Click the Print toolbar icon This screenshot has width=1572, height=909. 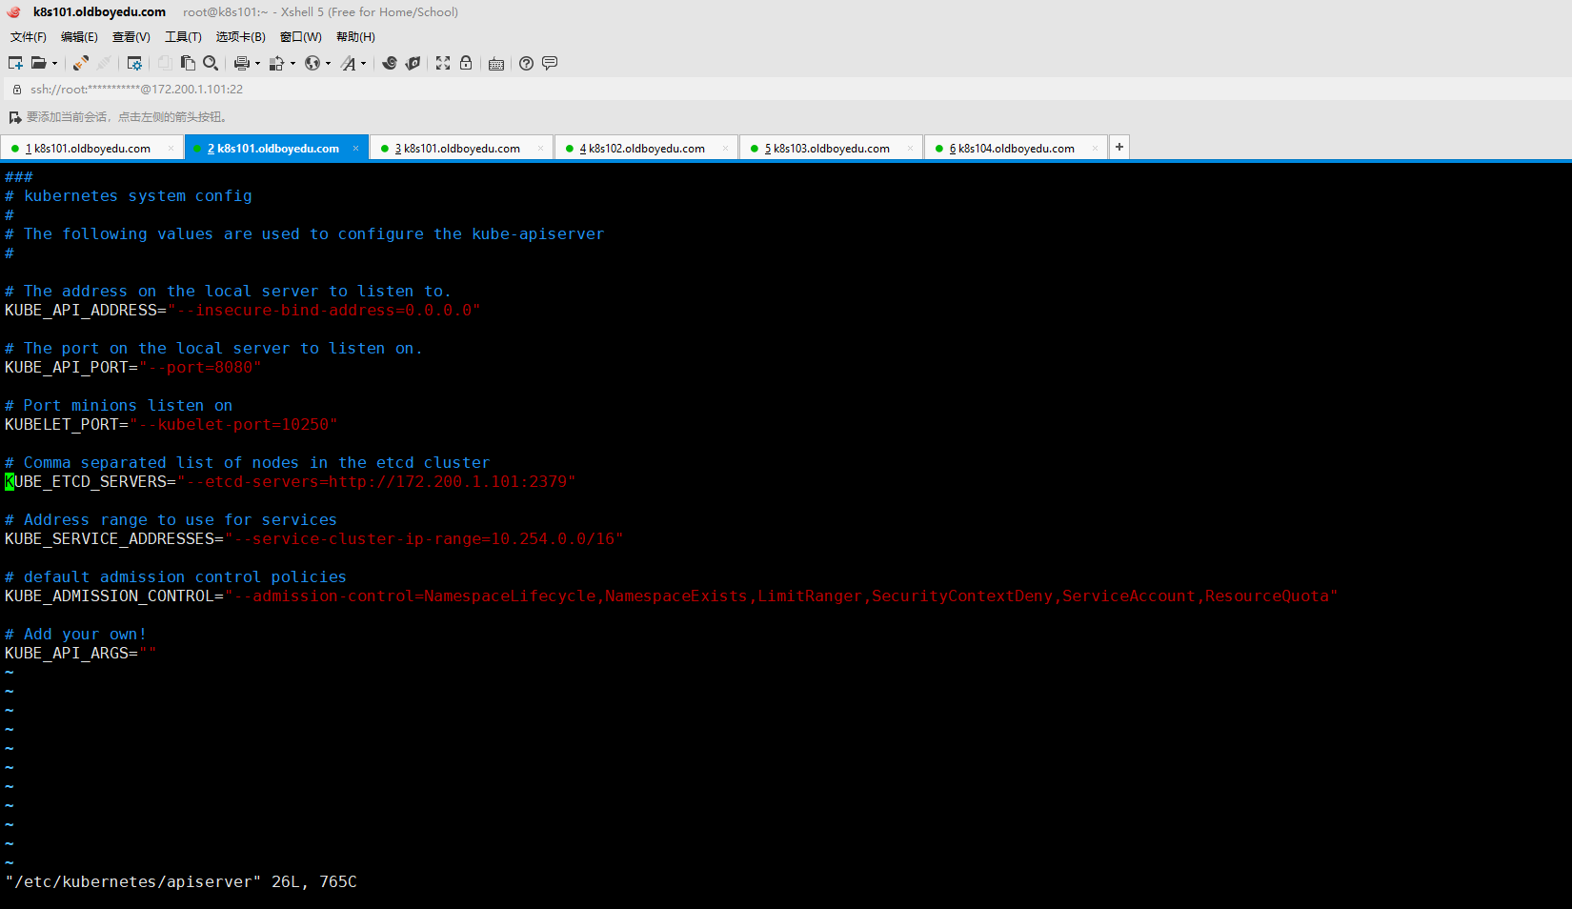pos(242,63)
